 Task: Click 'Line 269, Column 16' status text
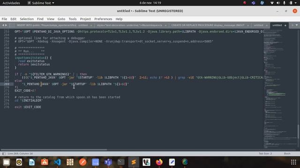[x=20, y=154]
